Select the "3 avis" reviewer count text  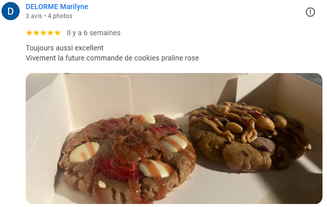[34, 16]
